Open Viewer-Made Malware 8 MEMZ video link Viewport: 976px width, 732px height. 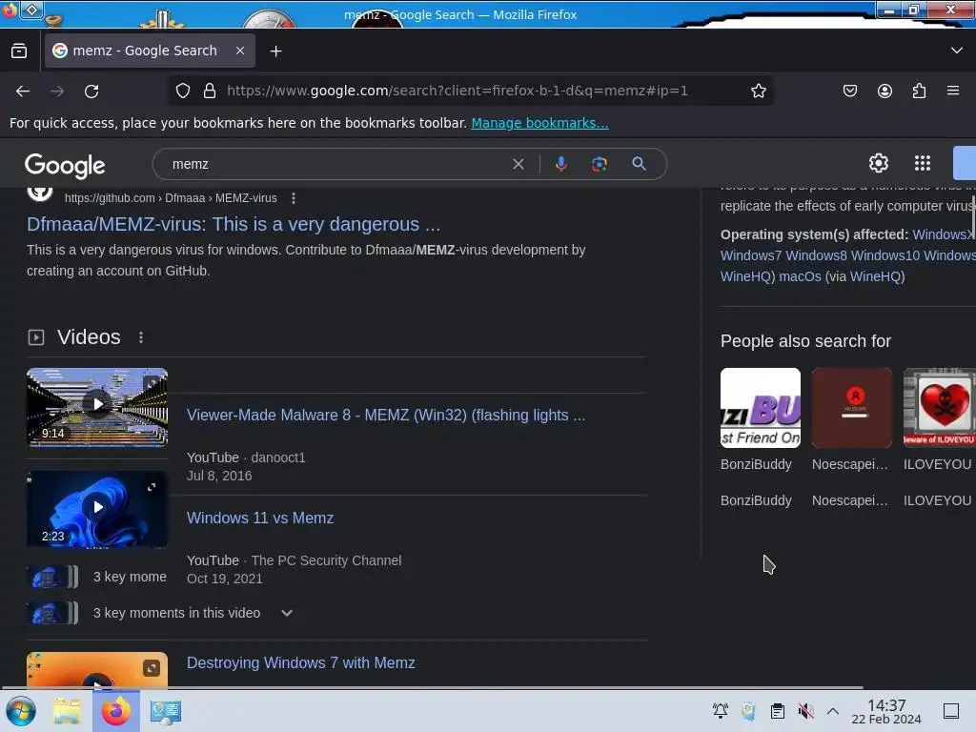point(386,416)
